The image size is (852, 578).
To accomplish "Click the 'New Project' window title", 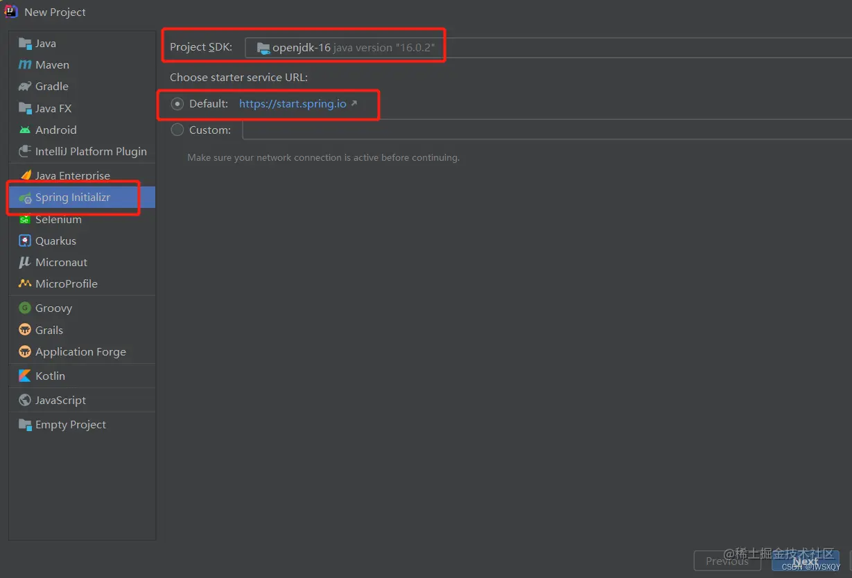I will point(55,12).
